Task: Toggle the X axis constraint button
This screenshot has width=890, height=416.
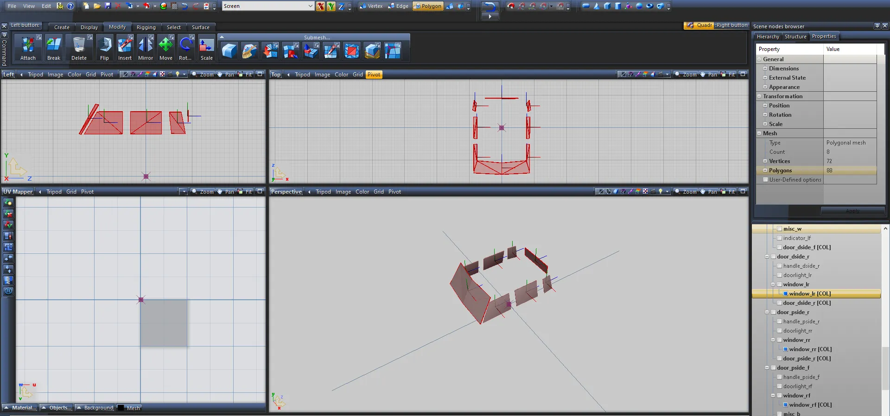Action: tap(320, 6)
